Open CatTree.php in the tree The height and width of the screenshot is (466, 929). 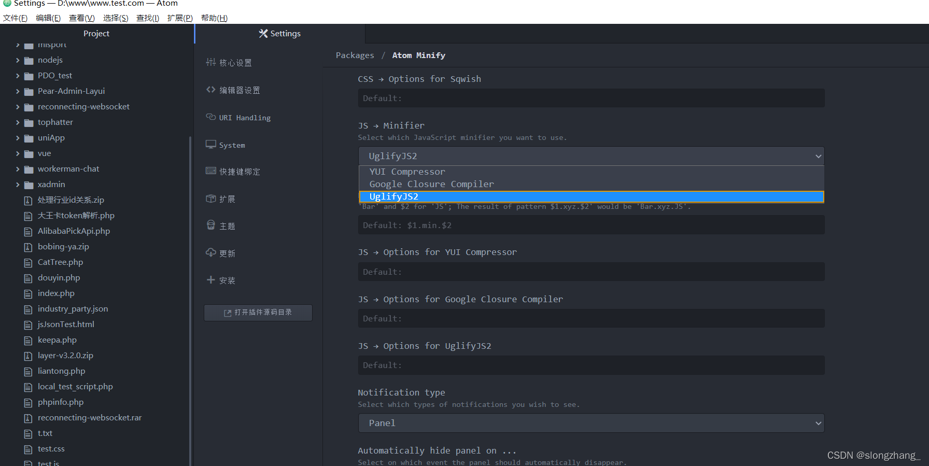click(60, 262)
